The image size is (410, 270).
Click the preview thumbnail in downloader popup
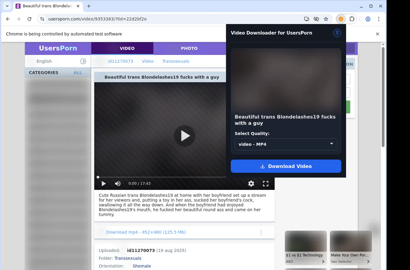286,80
